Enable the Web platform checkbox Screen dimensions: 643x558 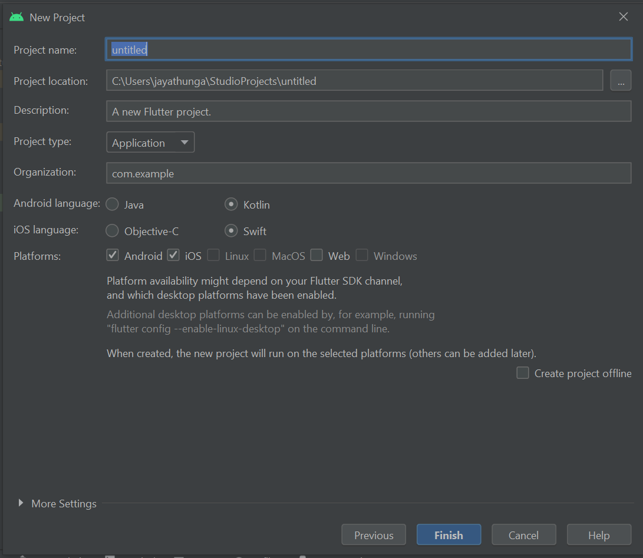(317, 256)
